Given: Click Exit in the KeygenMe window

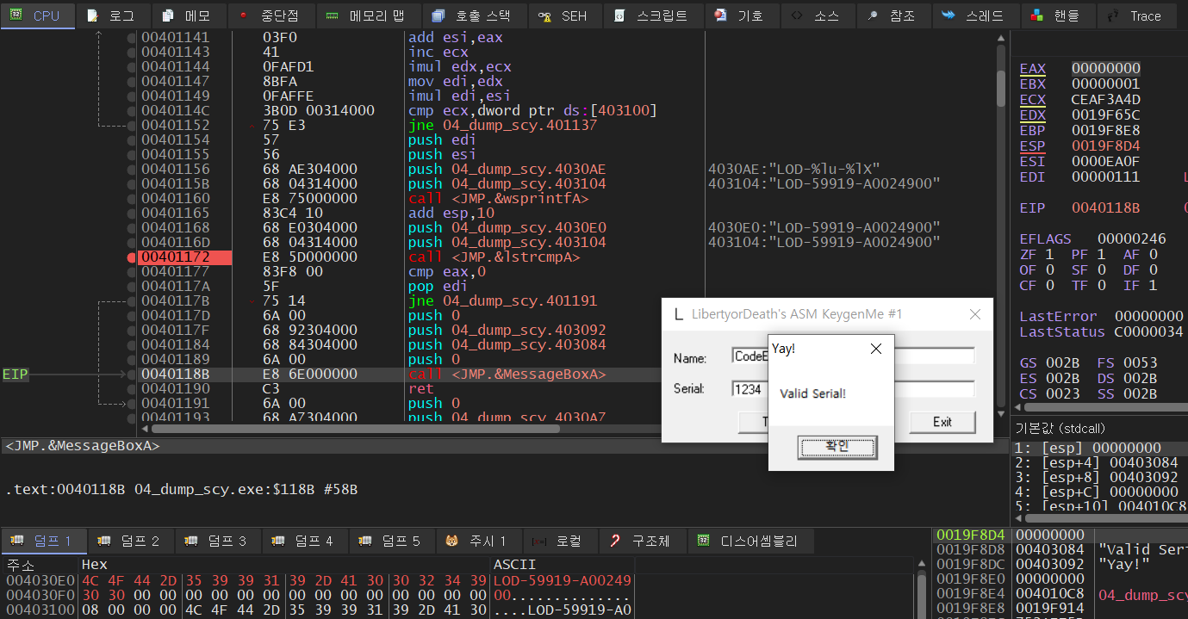Looking at the screenshot, I should point(942,422).
